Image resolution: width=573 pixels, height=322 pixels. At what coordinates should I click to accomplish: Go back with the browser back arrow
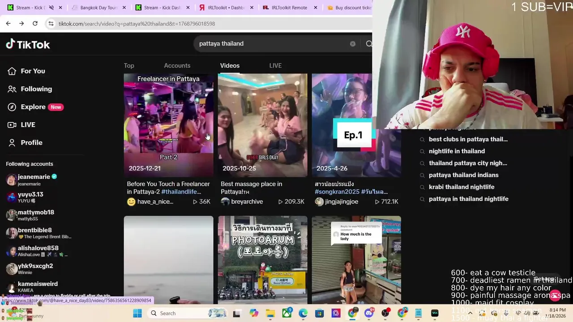pyautogui.click(x=8, y=23)
